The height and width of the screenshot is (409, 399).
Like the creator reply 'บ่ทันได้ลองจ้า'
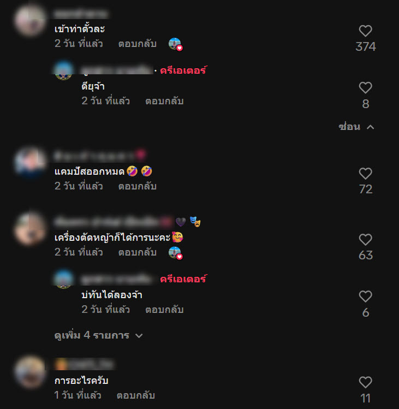click(365, 297)
